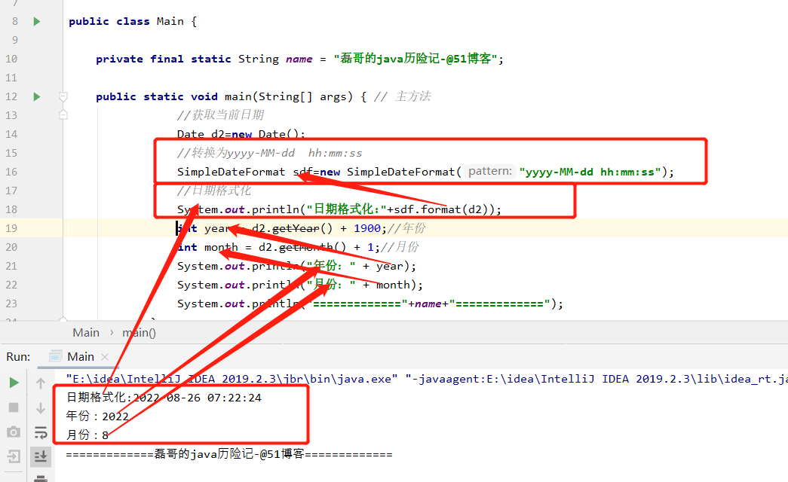Open the Run: tool window label
Screen dimensions: 788x482
[19, 356]
